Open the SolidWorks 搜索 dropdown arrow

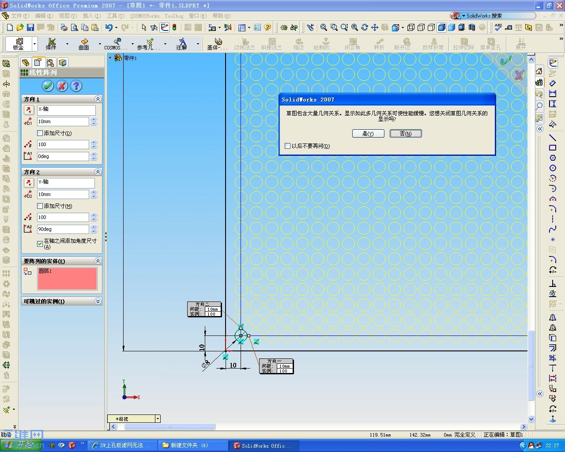pyautogui.click(x=463, y=16)
